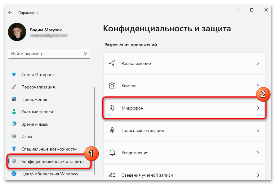
Task: Click the paintbrush Персонализация icon
Action: coord(14,87)
